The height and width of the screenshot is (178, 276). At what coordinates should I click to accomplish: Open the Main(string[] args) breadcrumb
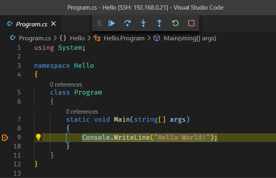pos(189,38)
